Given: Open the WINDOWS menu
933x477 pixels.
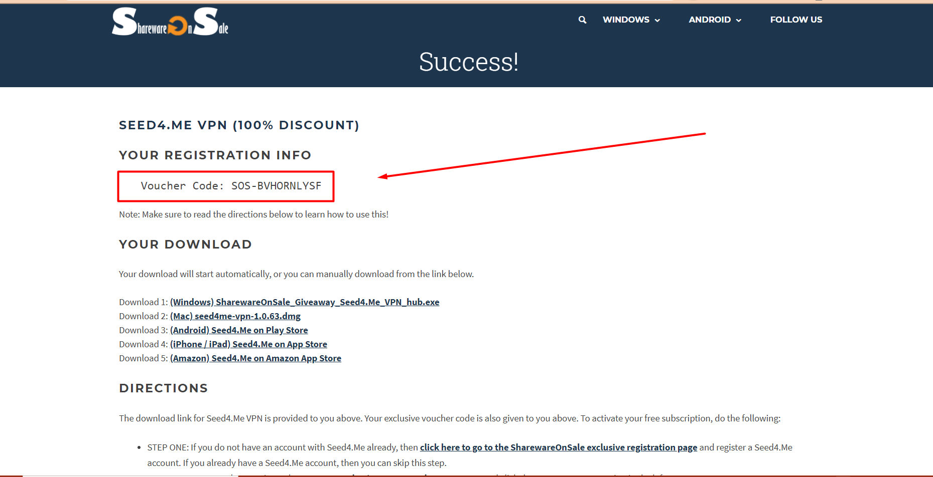Looking at the screenshot, I should (626, 20).
